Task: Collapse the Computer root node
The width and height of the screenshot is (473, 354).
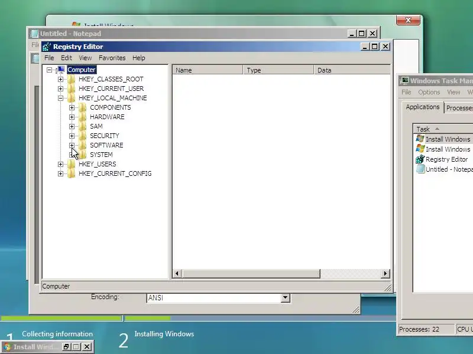Action: tap(49, 70)
